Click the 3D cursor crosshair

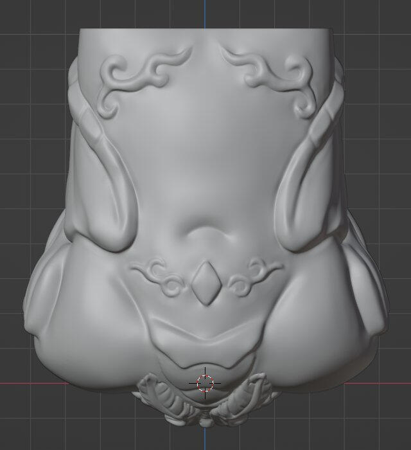click(205, 382)
